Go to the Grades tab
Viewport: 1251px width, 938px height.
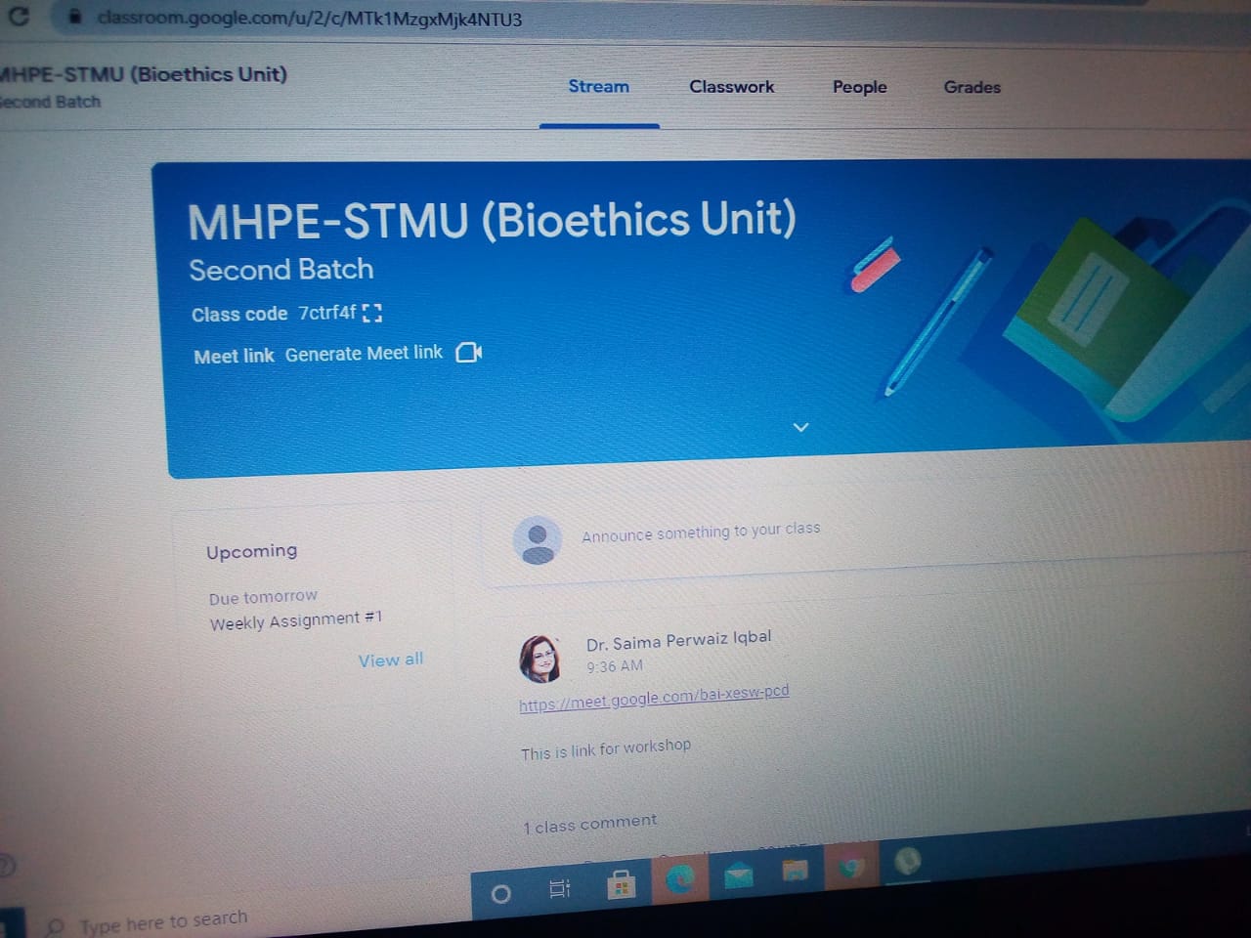971,87
